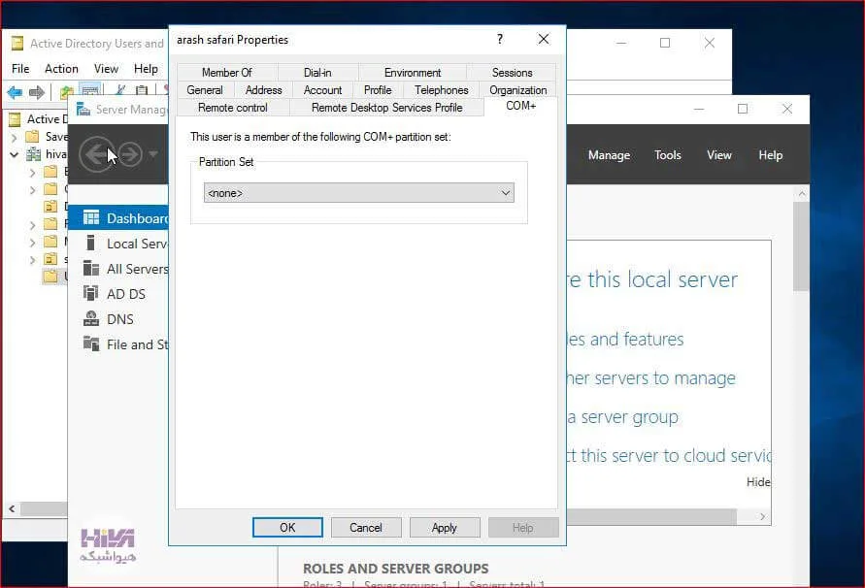This screenshot has width=865, height=588.
Task: Open the Partition Set dropdown
Action: click(x=358, y=193)
